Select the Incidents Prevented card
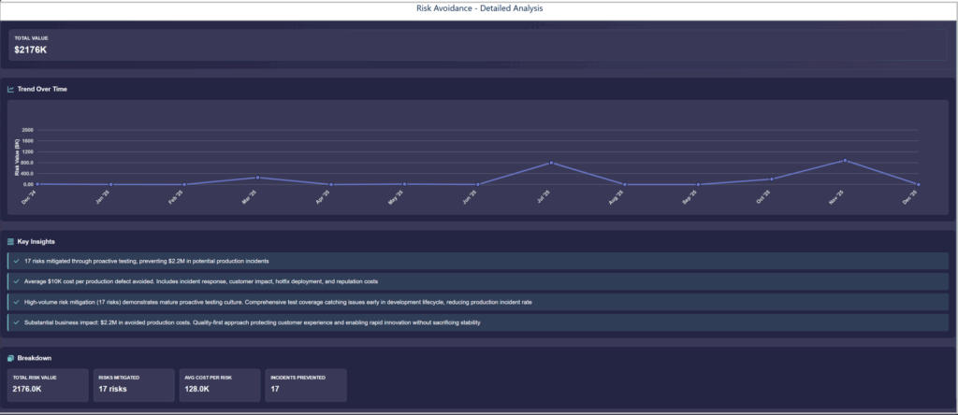Image resolution: width=958 pixels, height=415 pixels. (304, 384)
